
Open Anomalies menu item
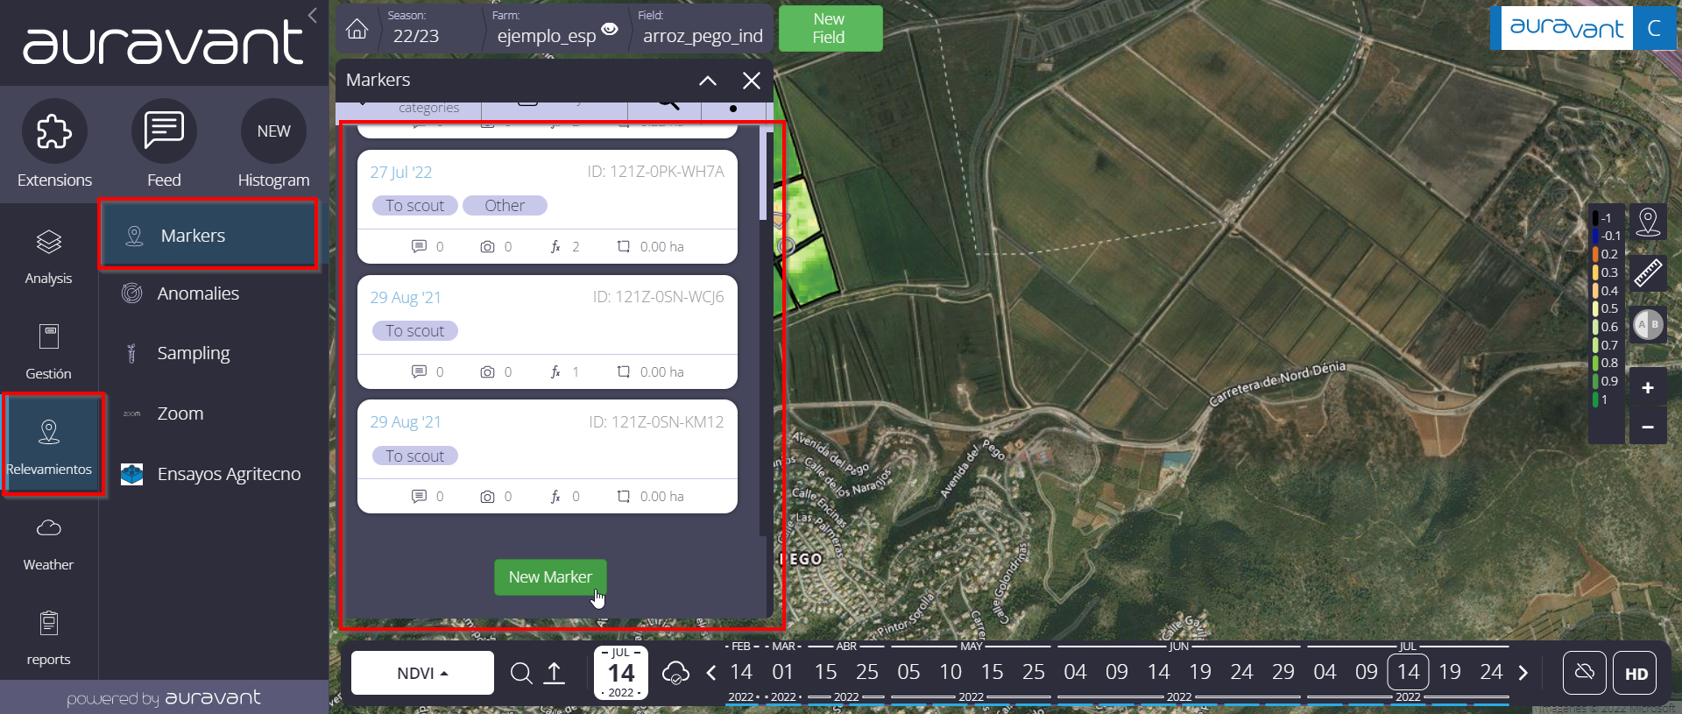pyautogui.click(x=198, y=293)
